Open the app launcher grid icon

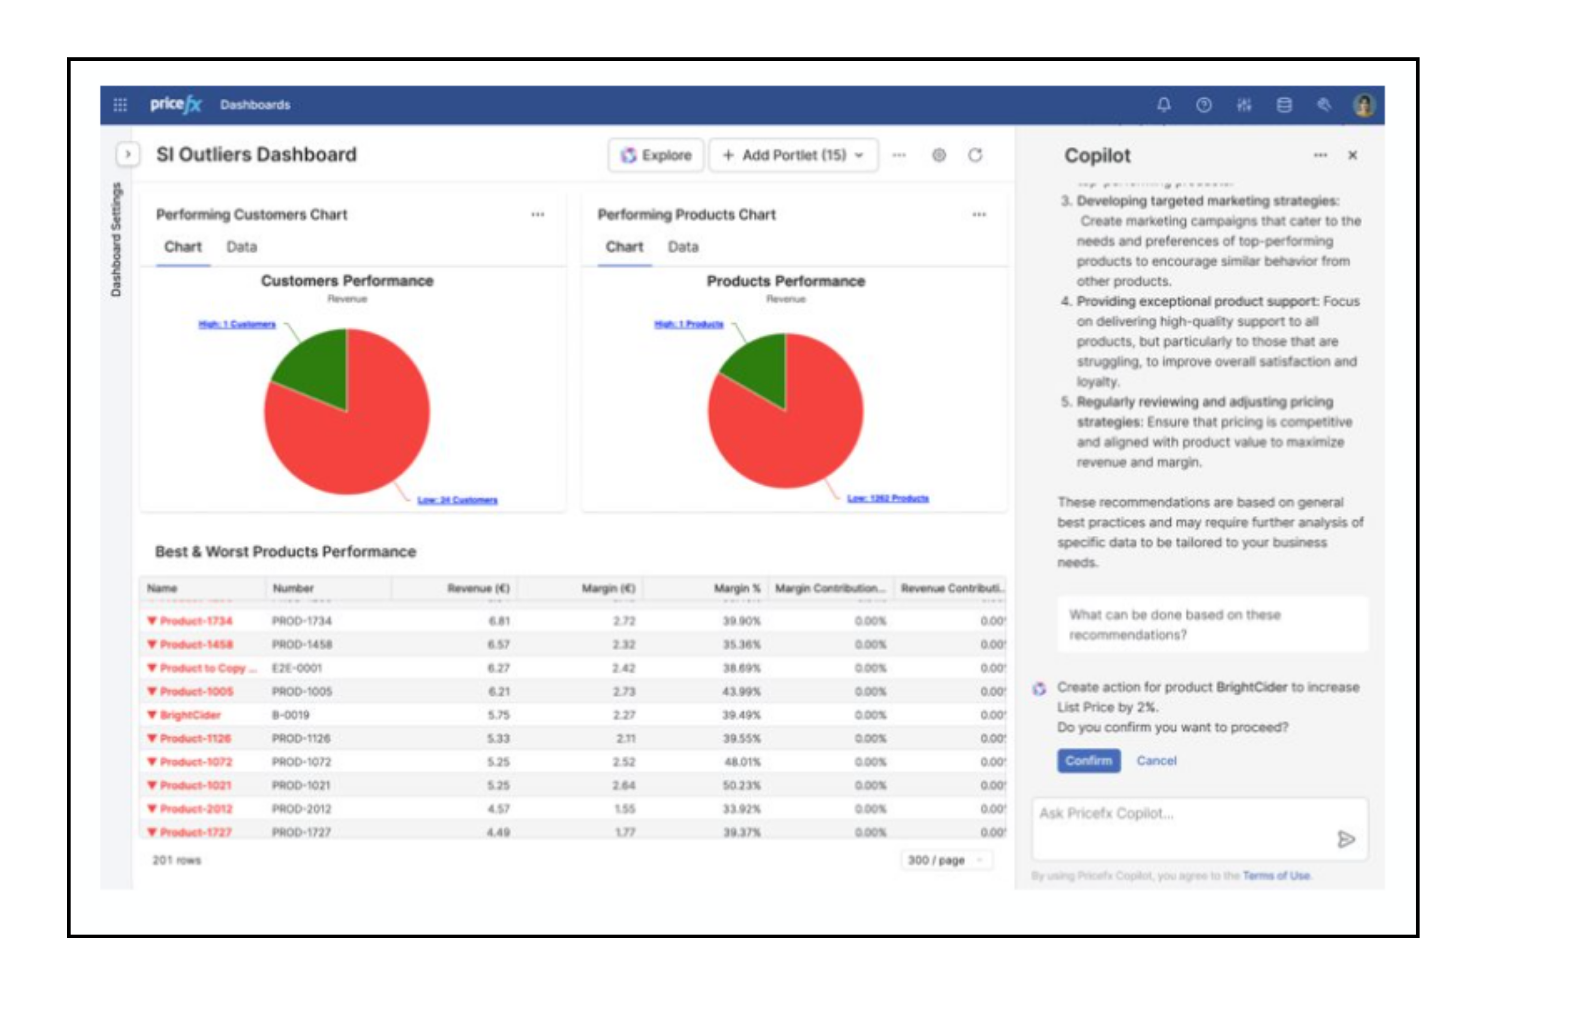[120, 105]
